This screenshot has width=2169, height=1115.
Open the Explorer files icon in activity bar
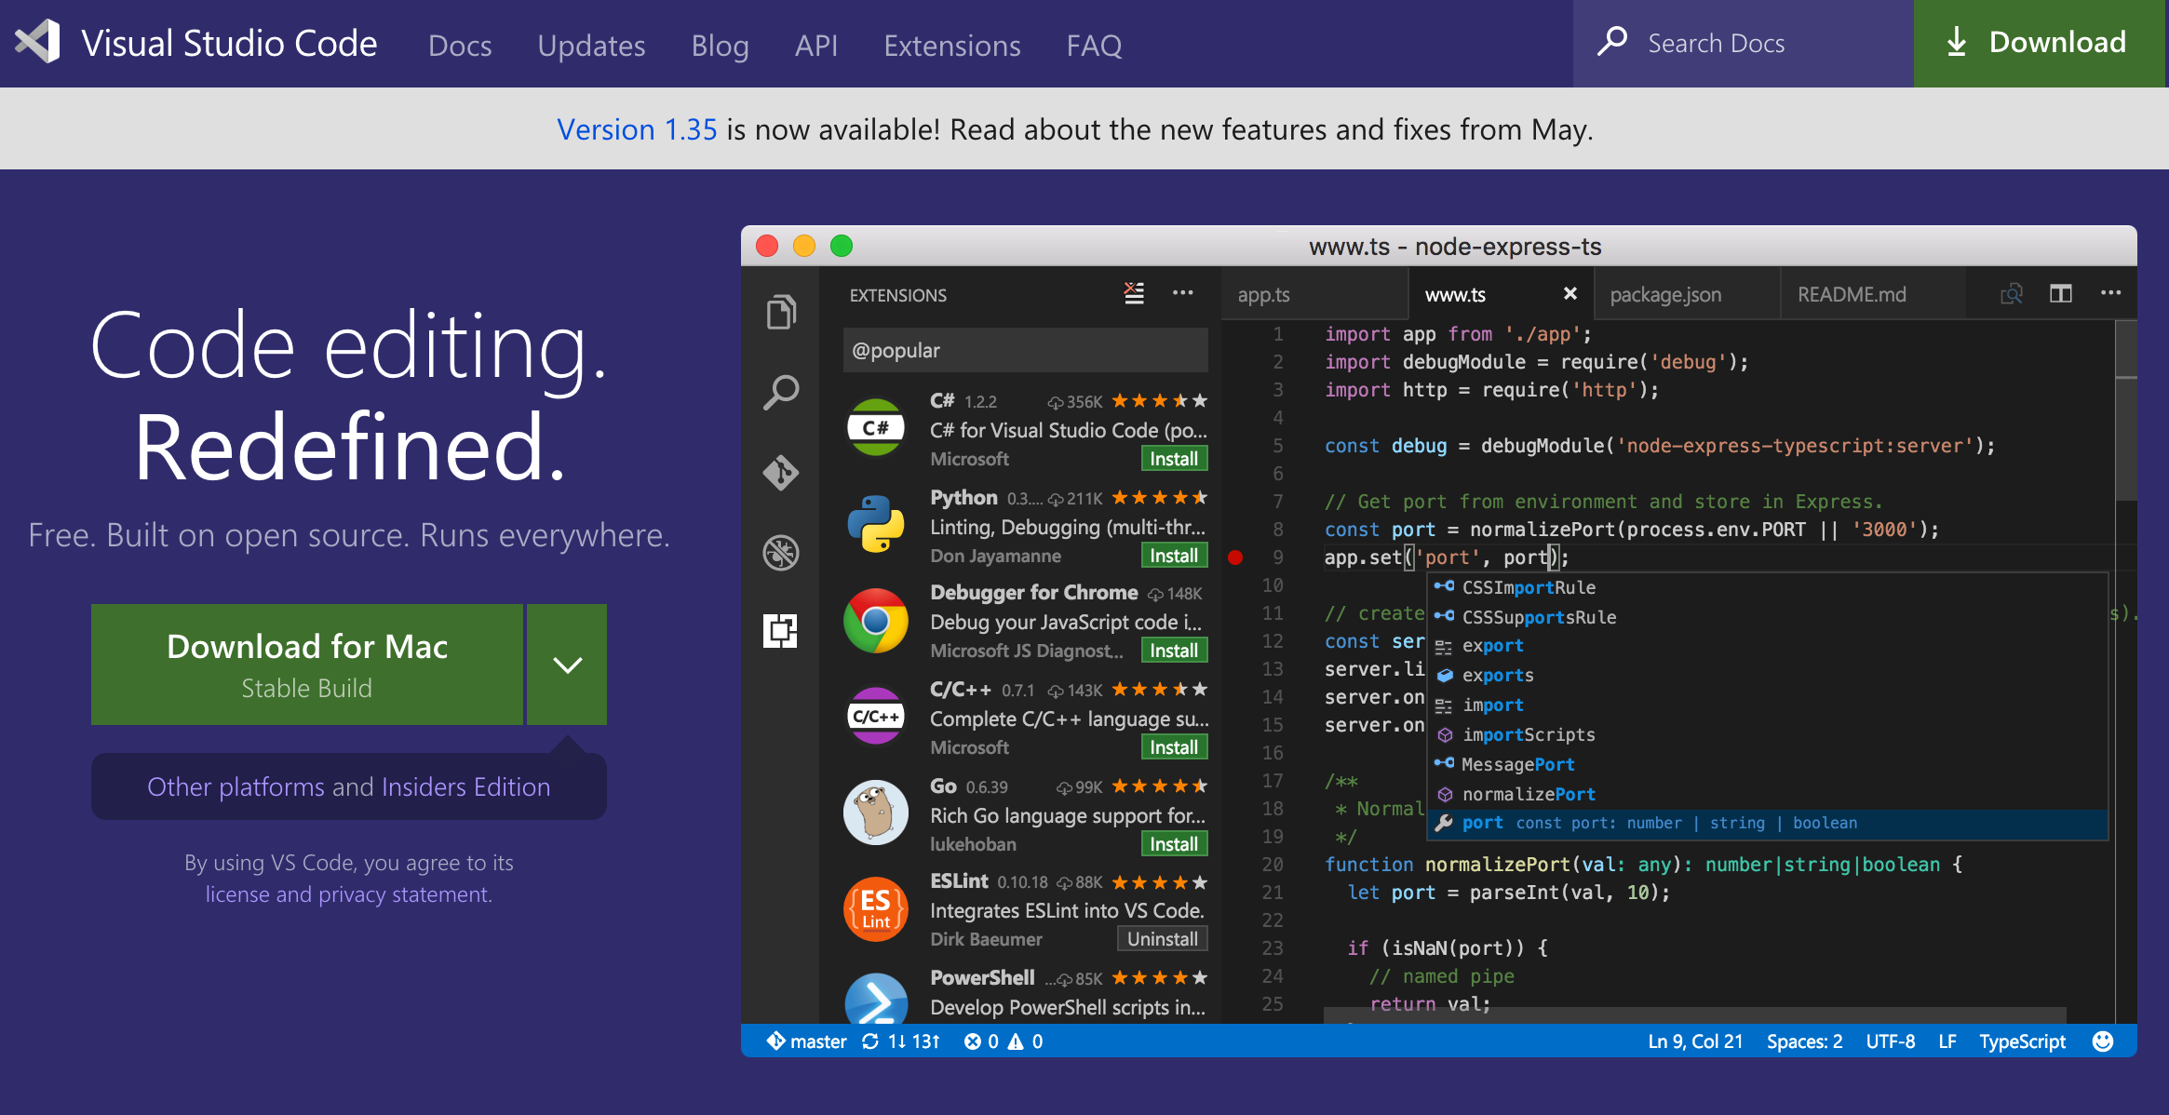[x=781, y=312]
